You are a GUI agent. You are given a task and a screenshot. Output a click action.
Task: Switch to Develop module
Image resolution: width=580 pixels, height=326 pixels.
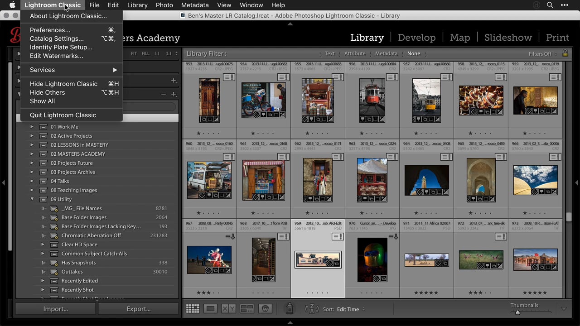click(416, 38)
